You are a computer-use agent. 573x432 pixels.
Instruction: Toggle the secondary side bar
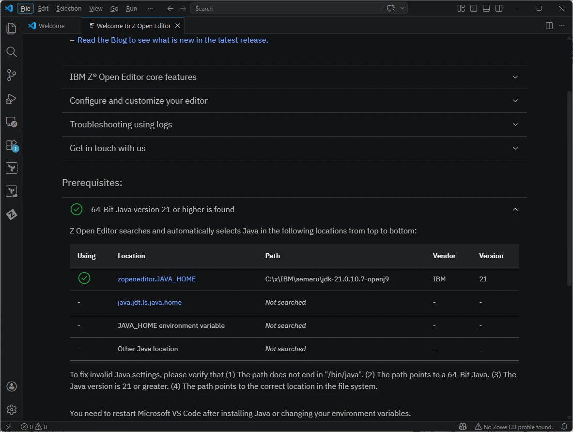499,8
